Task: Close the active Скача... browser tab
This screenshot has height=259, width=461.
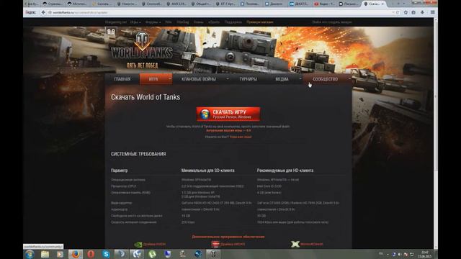Action: pos(382,4)
